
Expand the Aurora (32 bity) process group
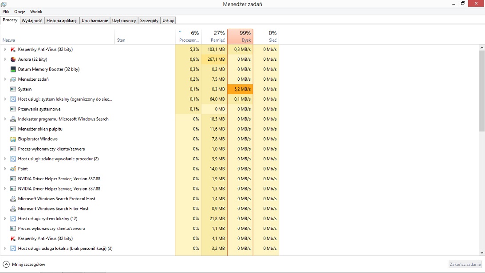pyautogui.click(x=5, y=59)
